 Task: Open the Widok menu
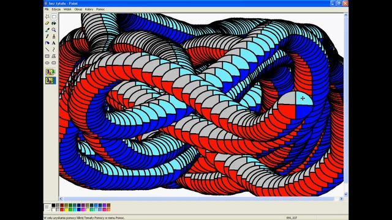(x=67, y=9)
